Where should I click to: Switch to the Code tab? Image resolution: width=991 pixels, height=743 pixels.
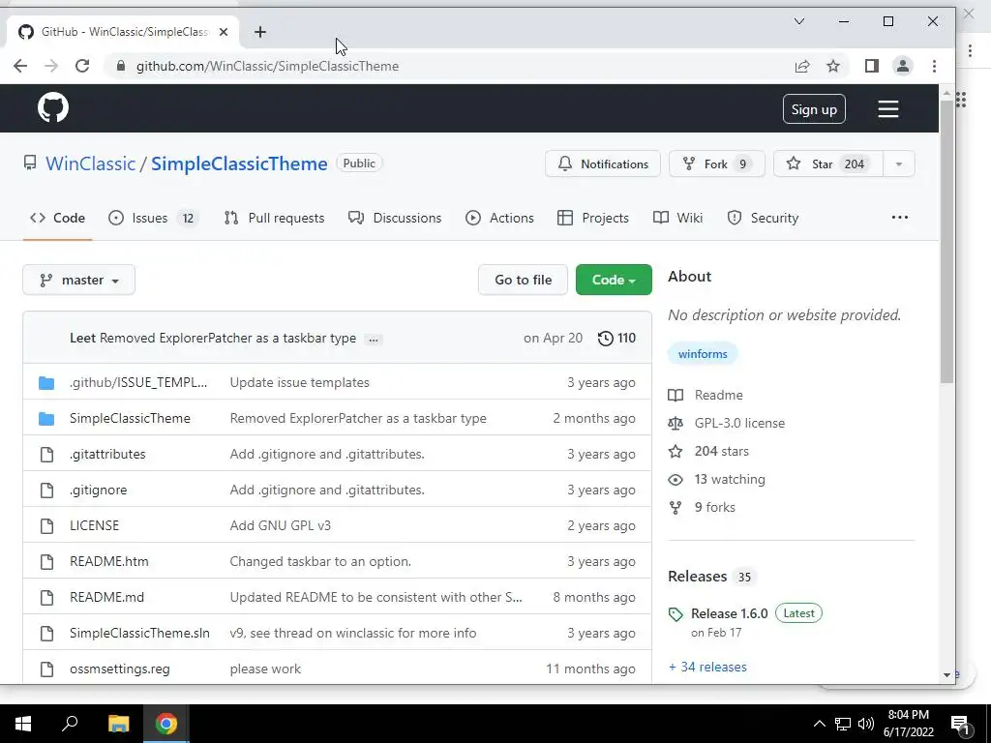pyautogui.click(x=57, y=218)
